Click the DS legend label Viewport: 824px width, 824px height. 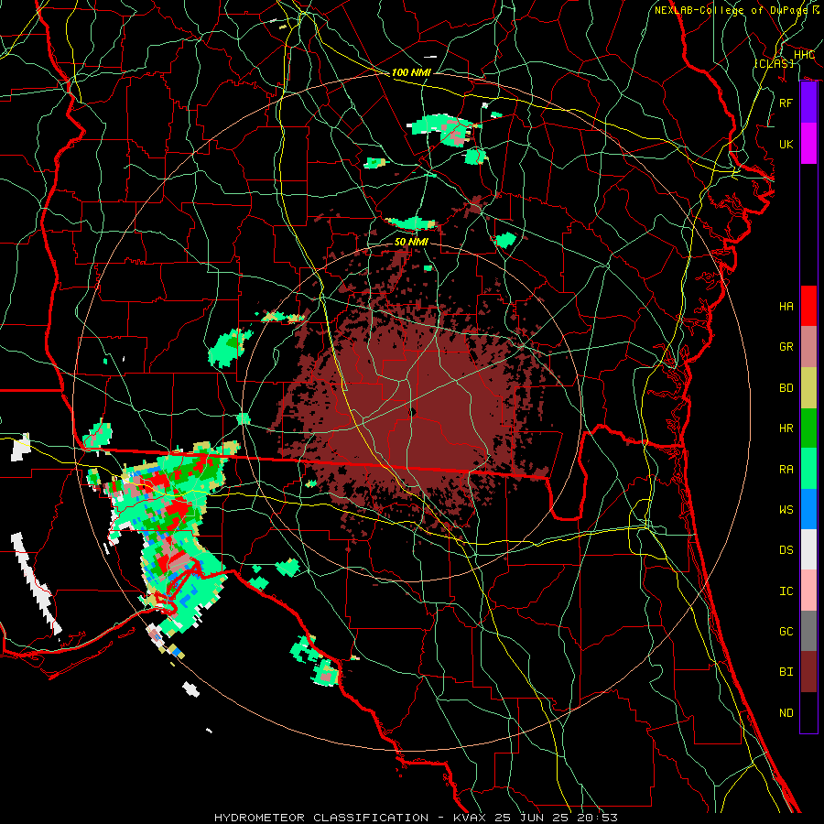786,550
